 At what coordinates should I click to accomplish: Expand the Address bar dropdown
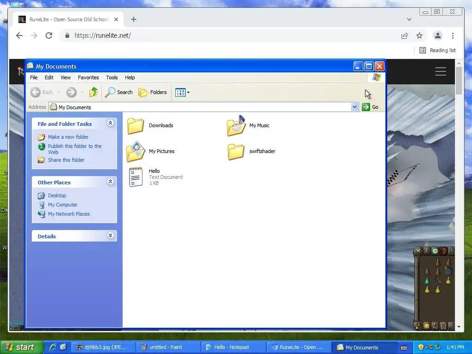(x=354, y=107)
